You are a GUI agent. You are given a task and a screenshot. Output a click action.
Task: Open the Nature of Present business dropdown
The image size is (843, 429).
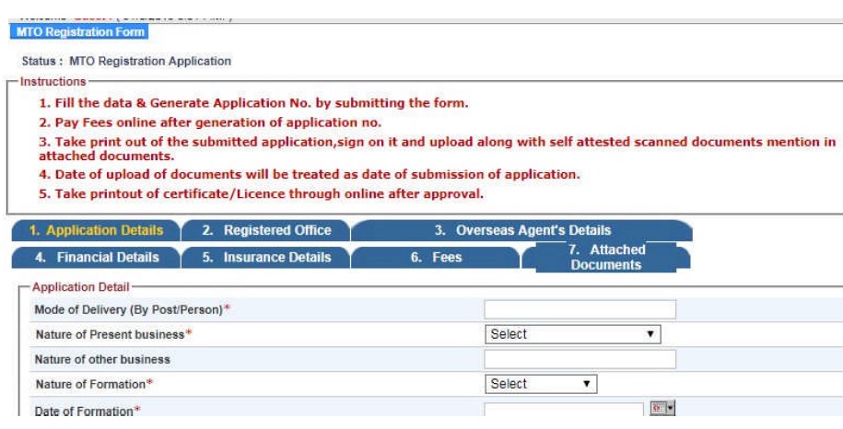pyautogui.click(x=572, y=334)
